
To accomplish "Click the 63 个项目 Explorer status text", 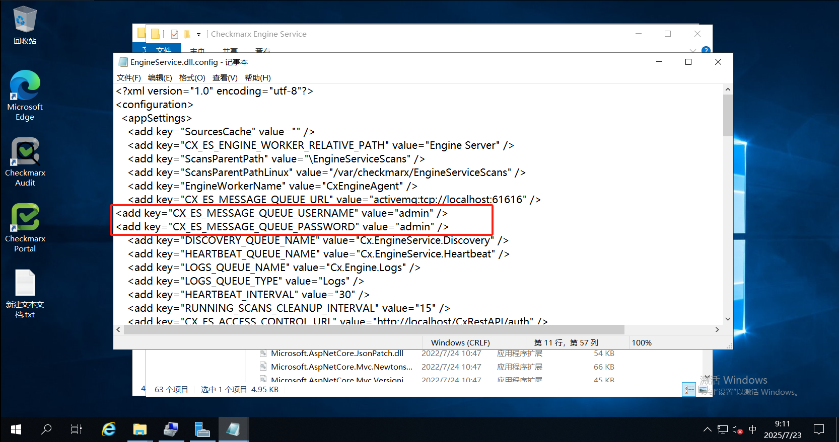I will coord(171,389).
